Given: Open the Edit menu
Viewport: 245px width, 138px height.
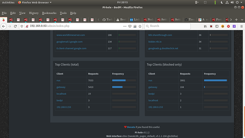Looking at the screenshot, I should pos(13,13).
